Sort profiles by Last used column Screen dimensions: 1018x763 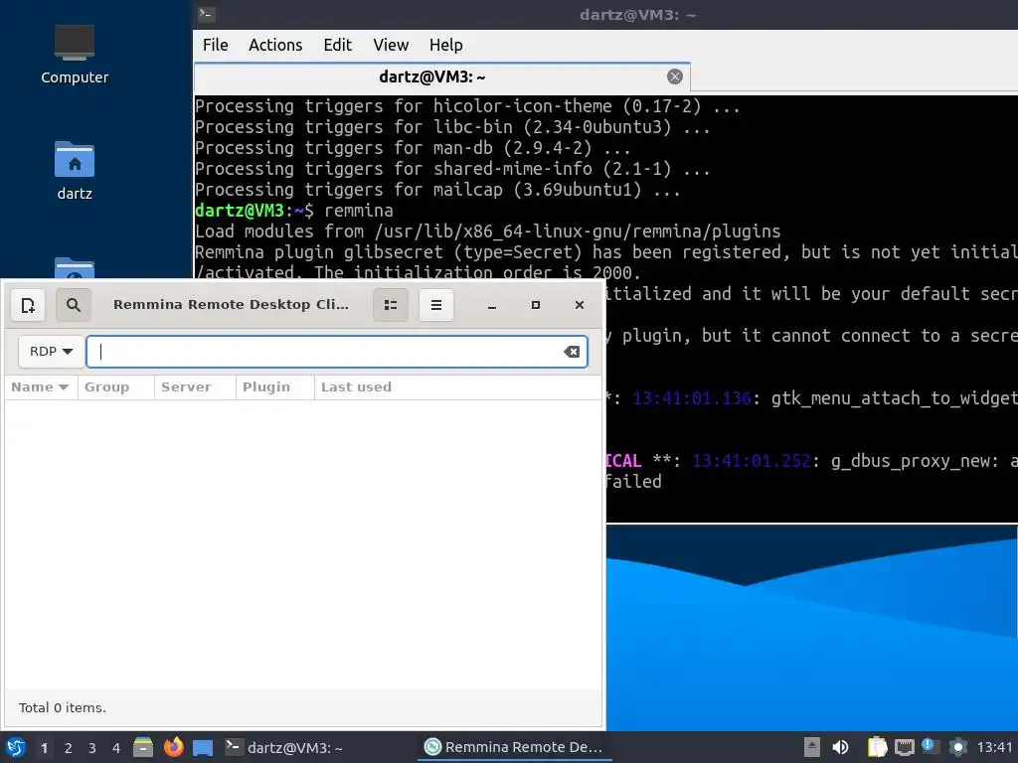click(457, 387)
